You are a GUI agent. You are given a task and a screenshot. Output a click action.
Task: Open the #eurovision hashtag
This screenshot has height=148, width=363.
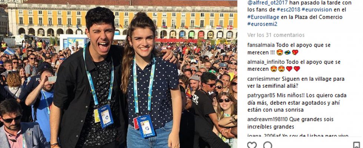pos(317,10)
